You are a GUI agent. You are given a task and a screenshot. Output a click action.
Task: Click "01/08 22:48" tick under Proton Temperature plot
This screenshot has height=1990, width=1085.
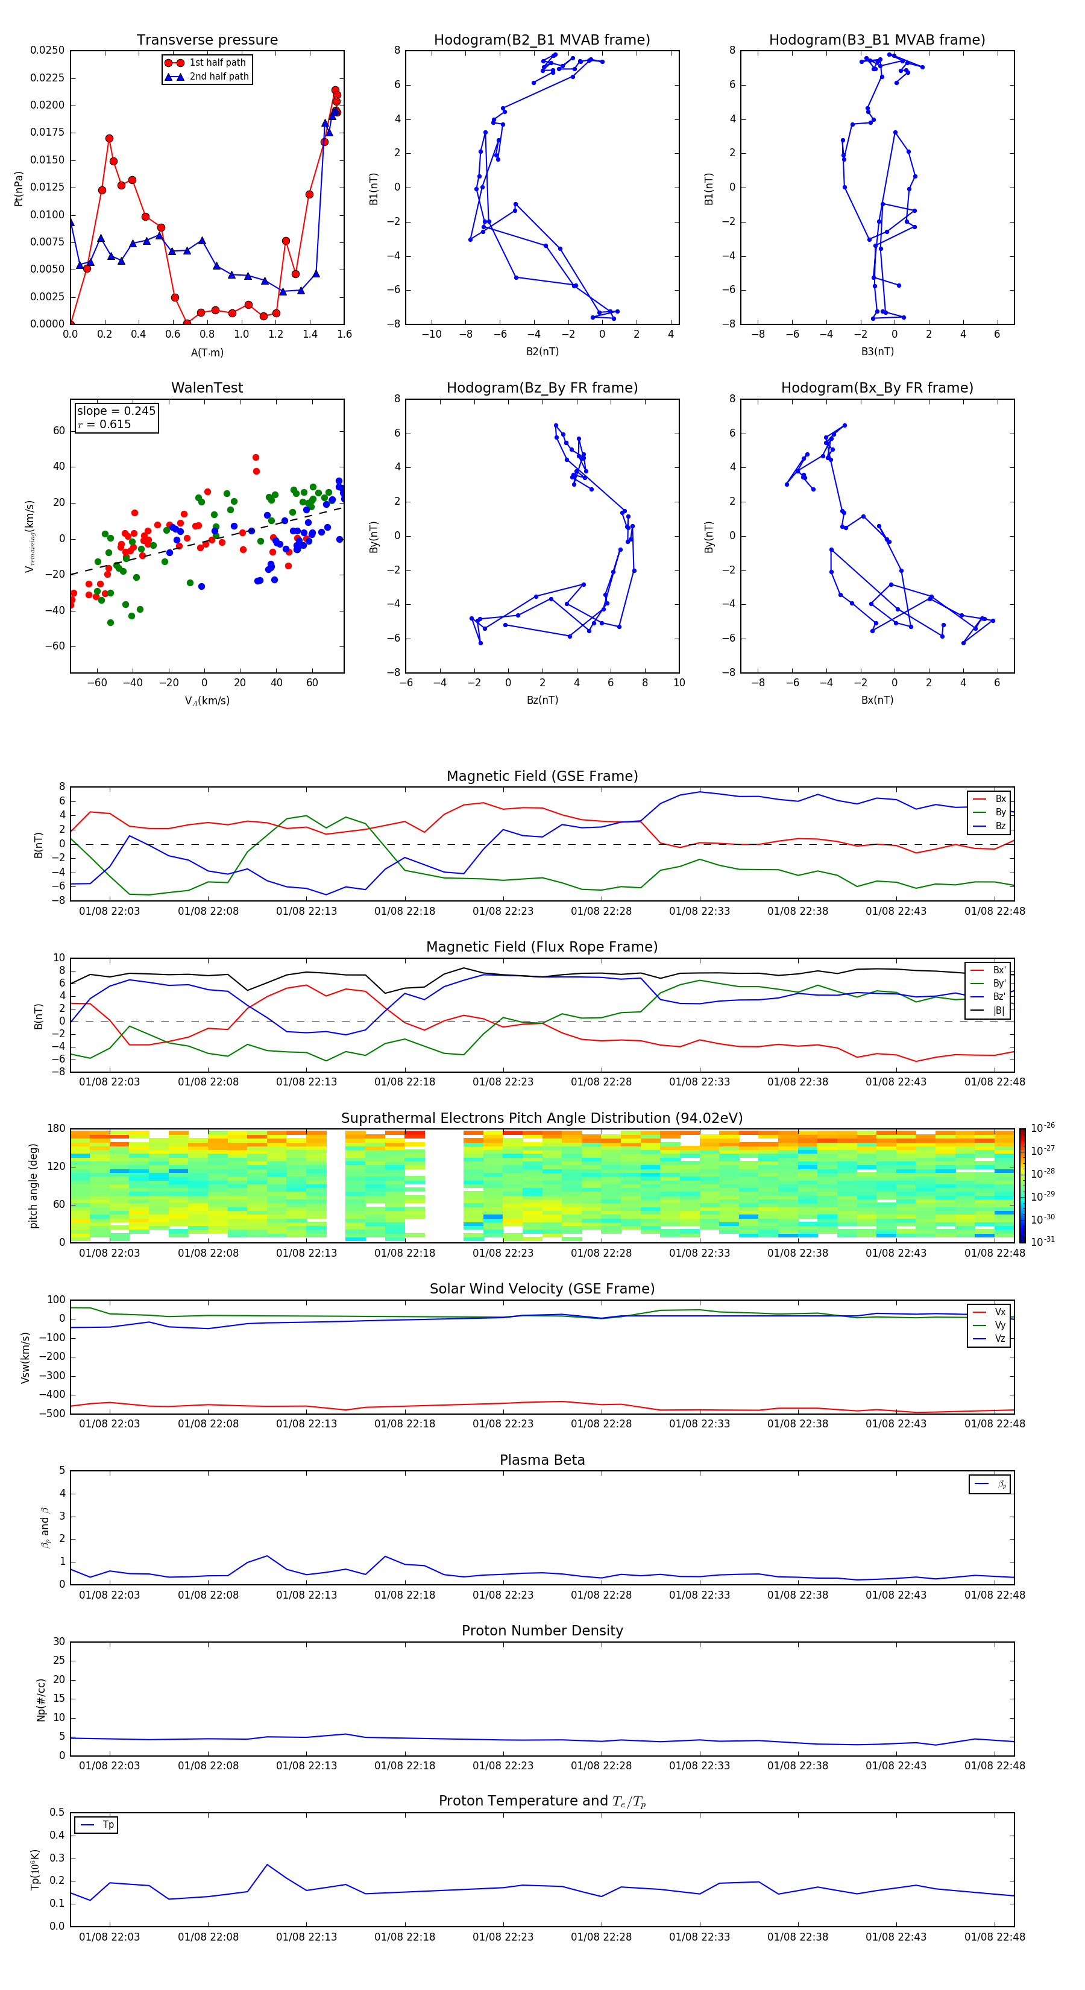coord(995,1937)
